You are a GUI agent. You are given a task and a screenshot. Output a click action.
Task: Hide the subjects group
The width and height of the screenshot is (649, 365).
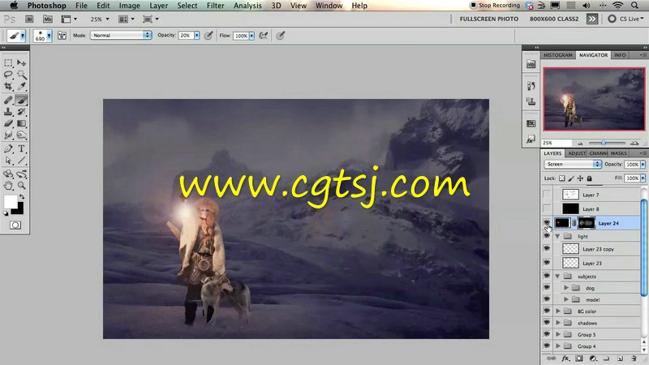point(547,276)
